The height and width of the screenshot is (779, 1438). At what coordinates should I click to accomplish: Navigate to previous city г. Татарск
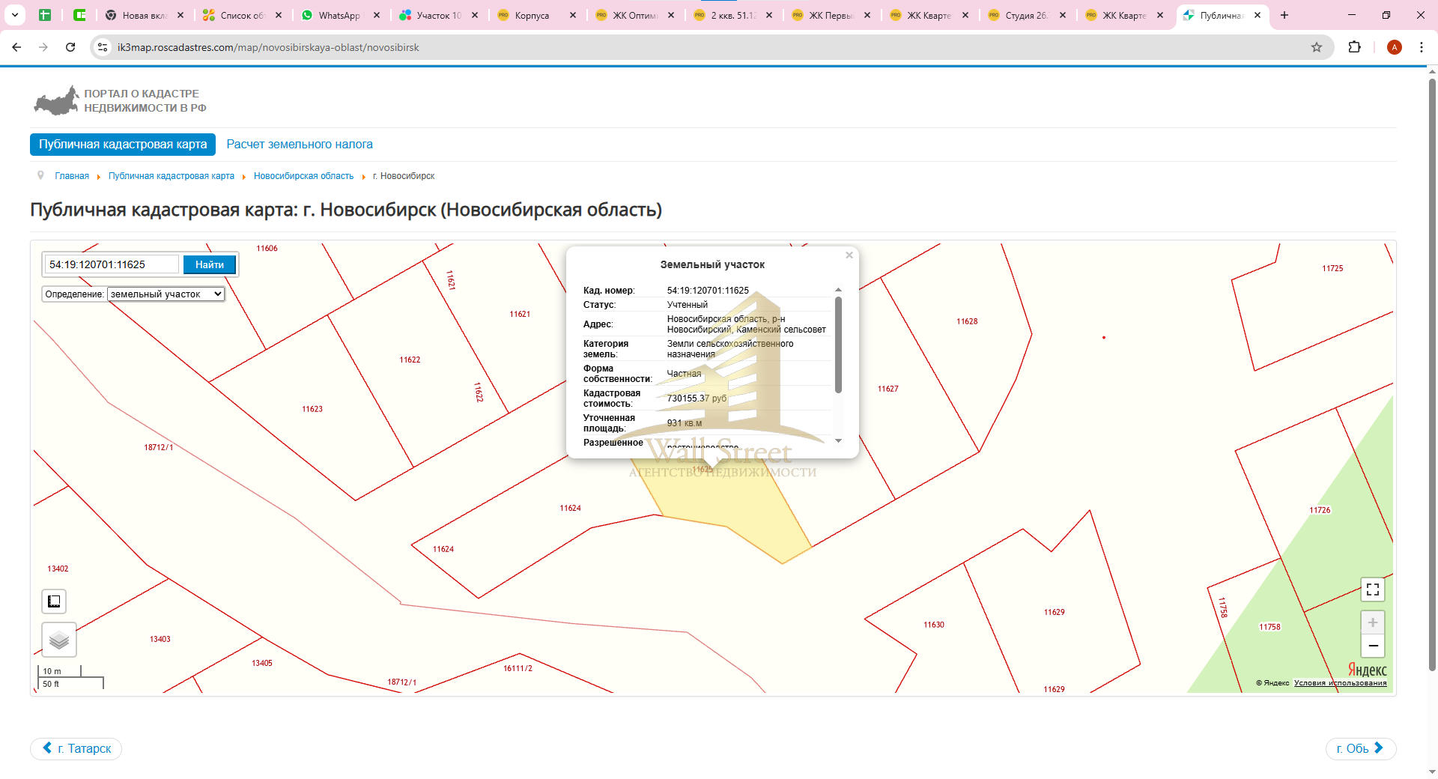76,748
